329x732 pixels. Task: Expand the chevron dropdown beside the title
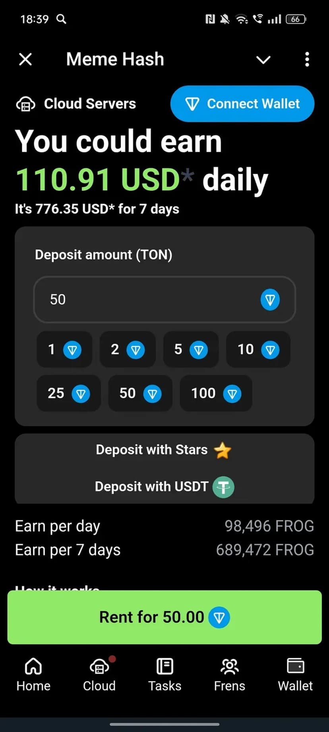click(263, 60)
